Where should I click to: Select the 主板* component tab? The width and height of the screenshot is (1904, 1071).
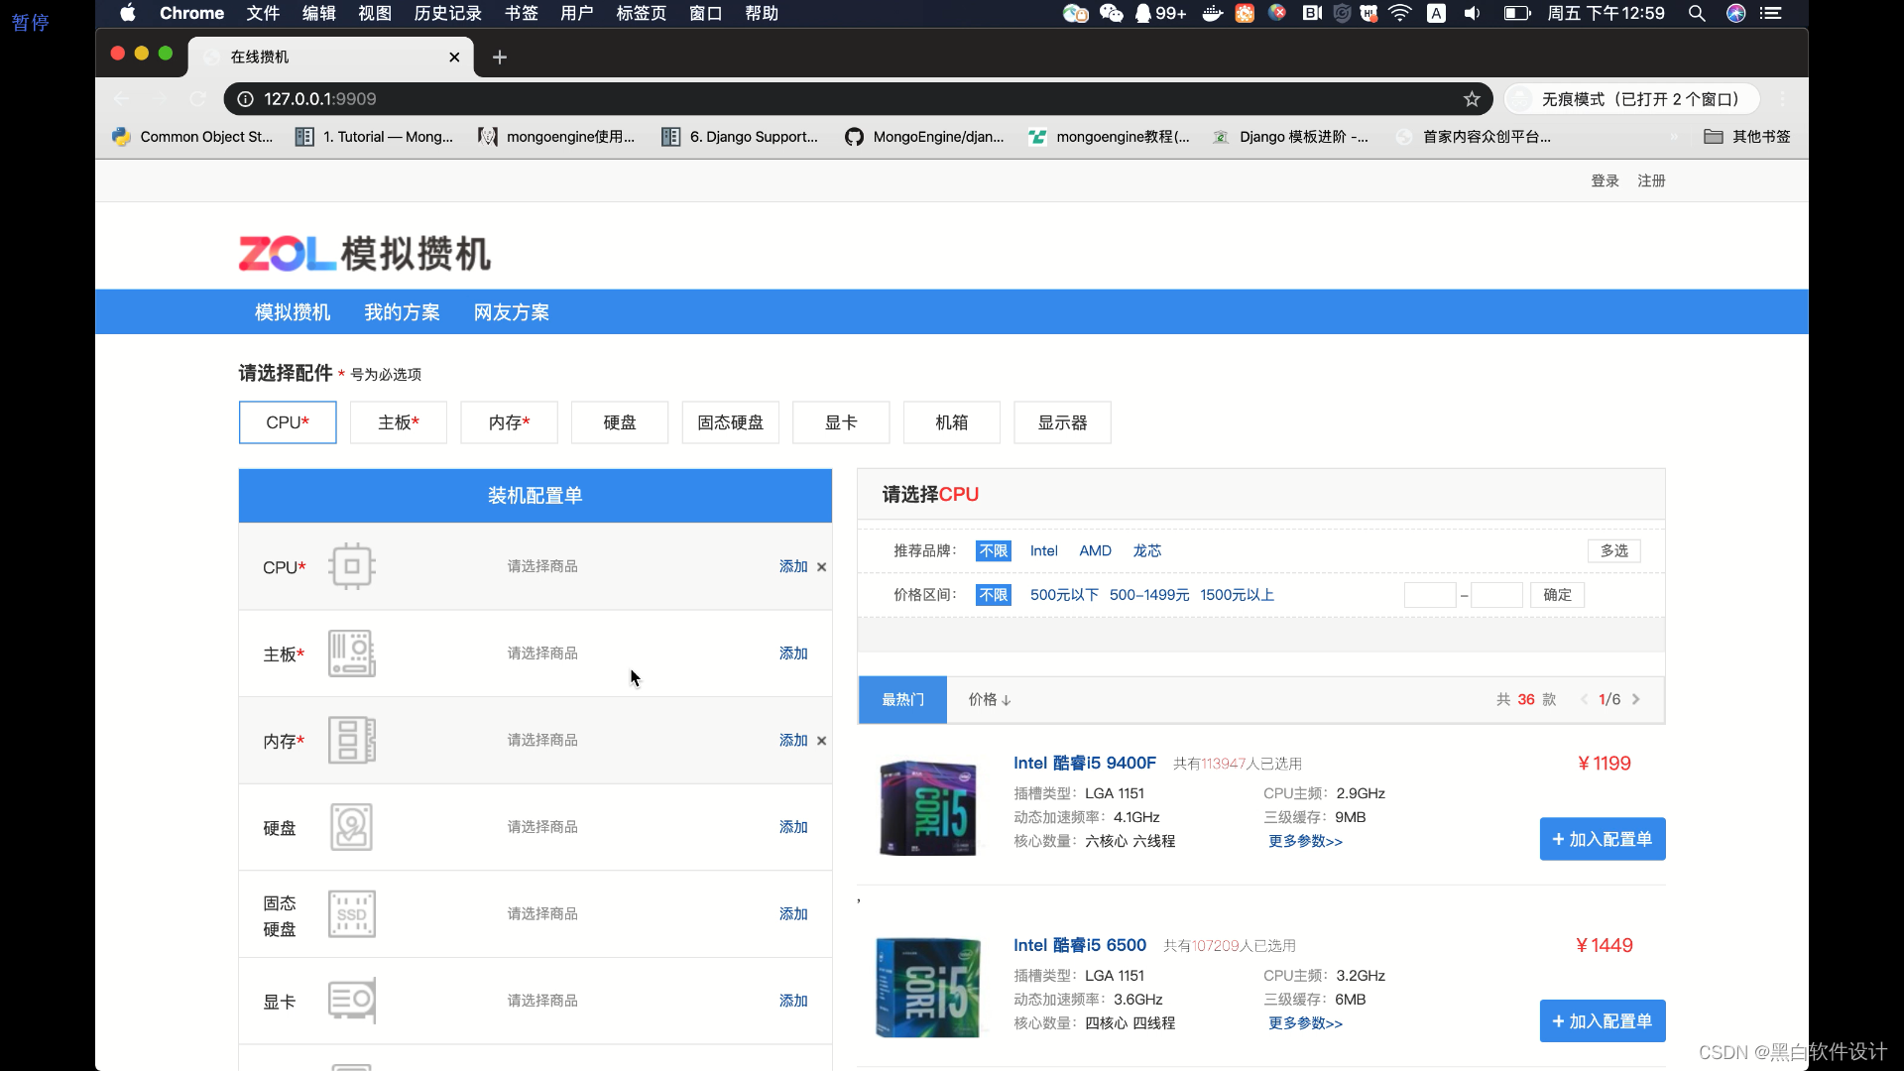(399, 422)
